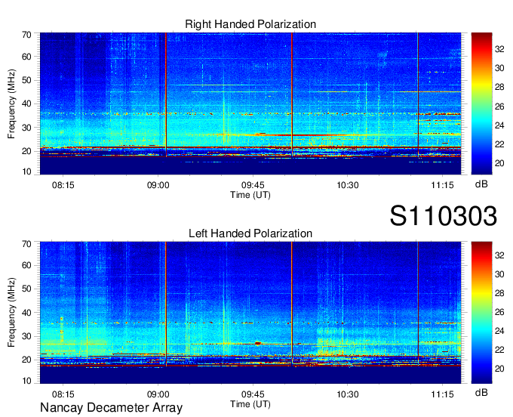Select the bottom plot's "Time (UT)" axis label
Viewport: 513px width, 417px height.
[250, 404]
